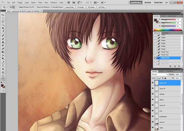184x131 pixels.
Task: Click the Fit Screen button
Action: tap(81, 7)
